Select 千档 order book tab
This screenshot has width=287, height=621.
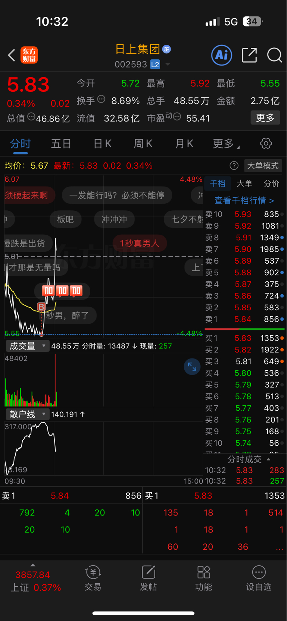218,184
